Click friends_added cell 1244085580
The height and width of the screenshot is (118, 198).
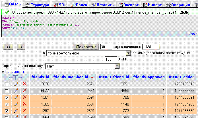pos(182,111)
